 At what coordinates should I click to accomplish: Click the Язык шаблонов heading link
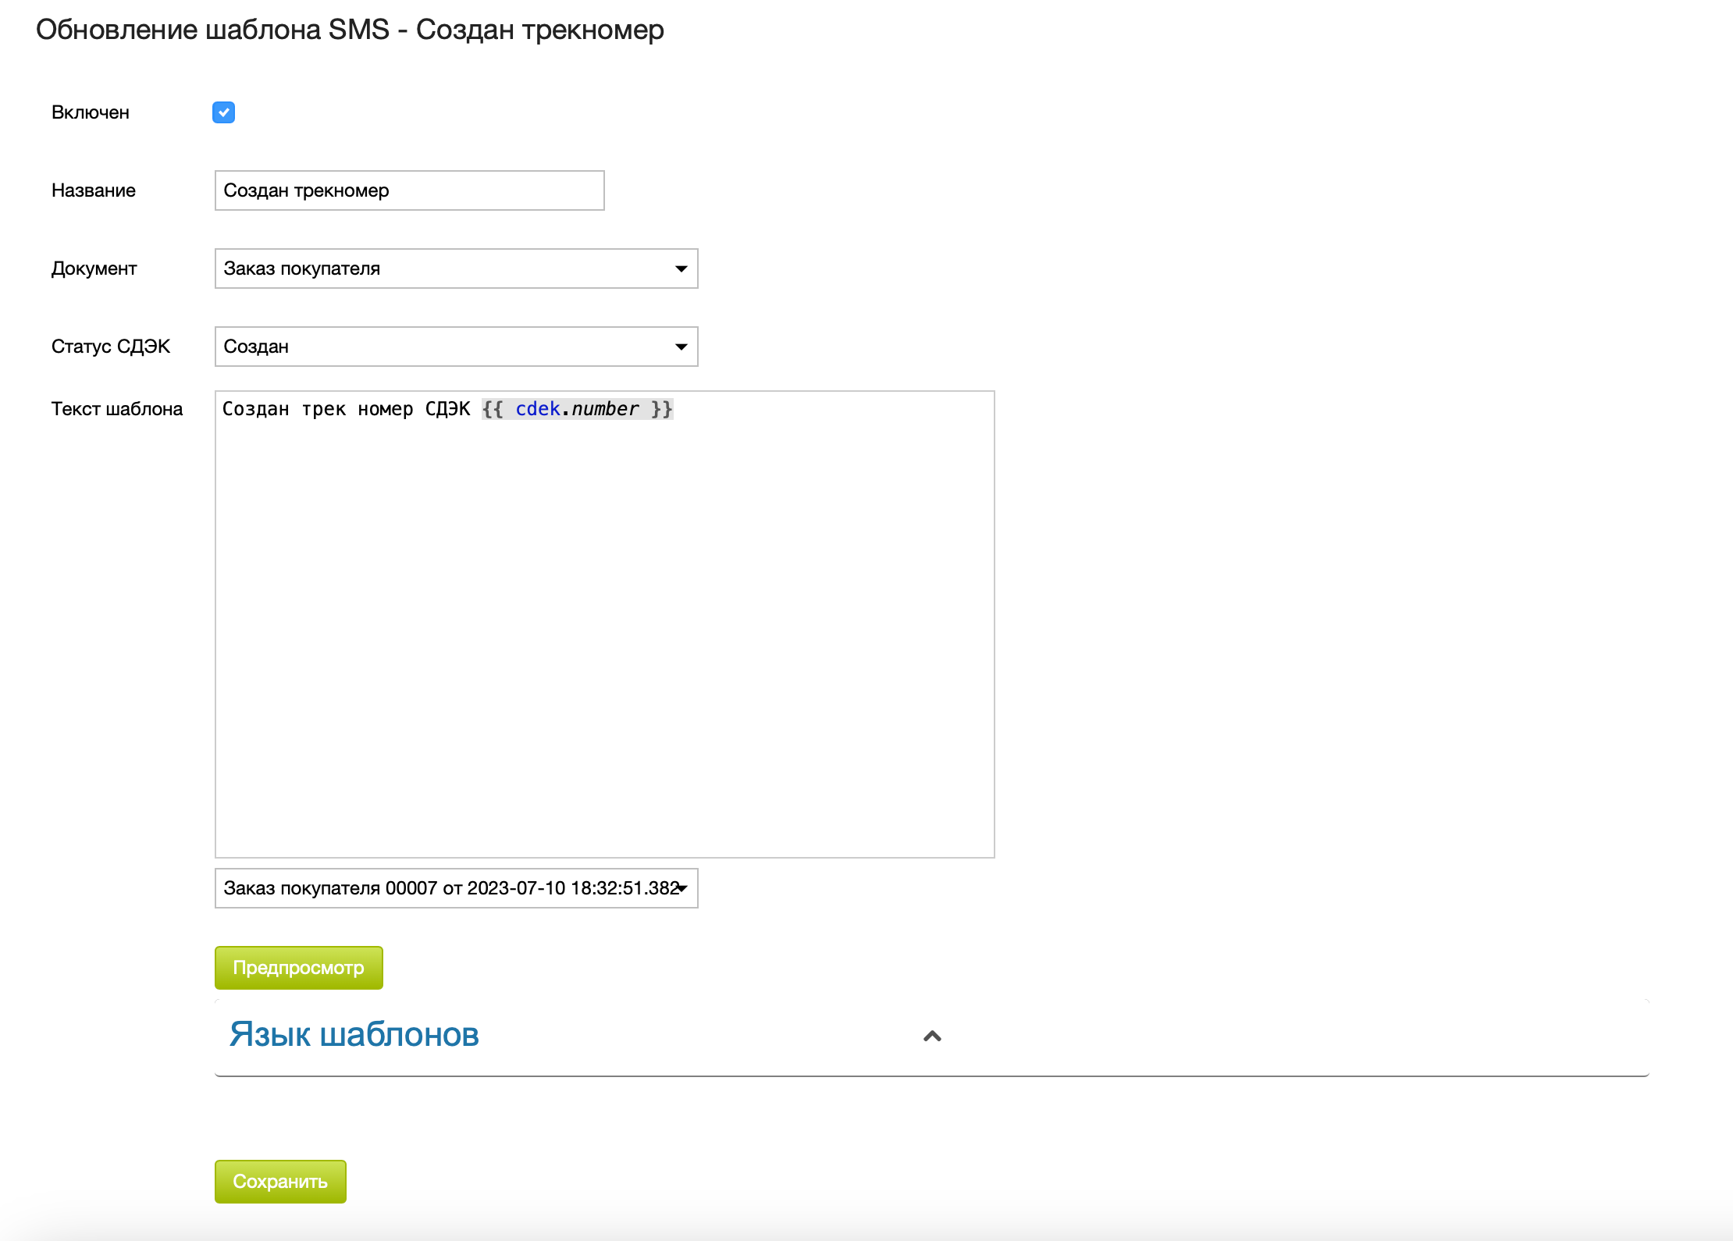coord(354,1034)
